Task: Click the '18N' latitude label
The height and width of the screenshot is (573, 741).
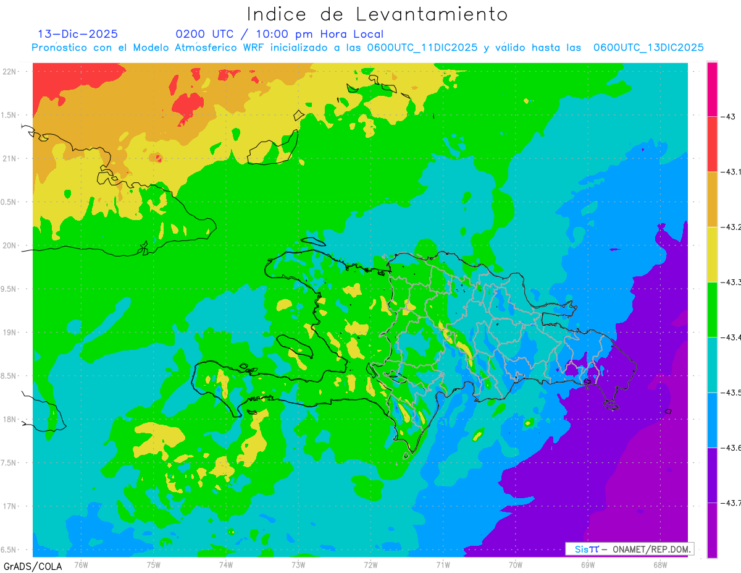Action: click(x=9, y=419)
